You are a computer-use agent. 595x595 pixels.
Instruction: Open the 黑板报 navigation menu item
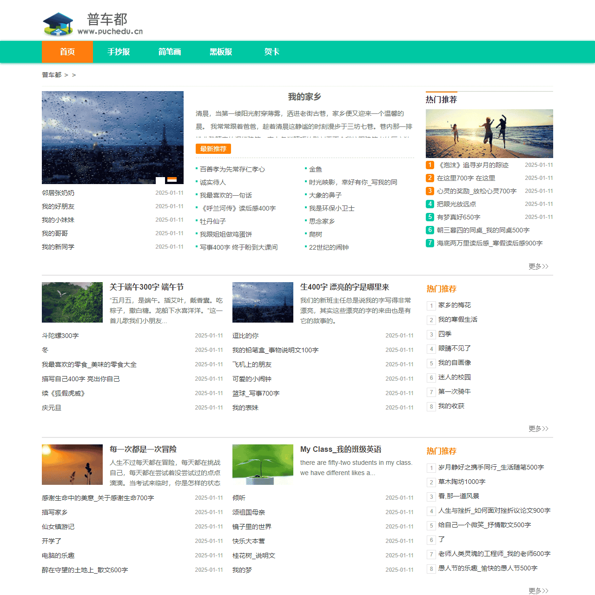coord(221,52)
